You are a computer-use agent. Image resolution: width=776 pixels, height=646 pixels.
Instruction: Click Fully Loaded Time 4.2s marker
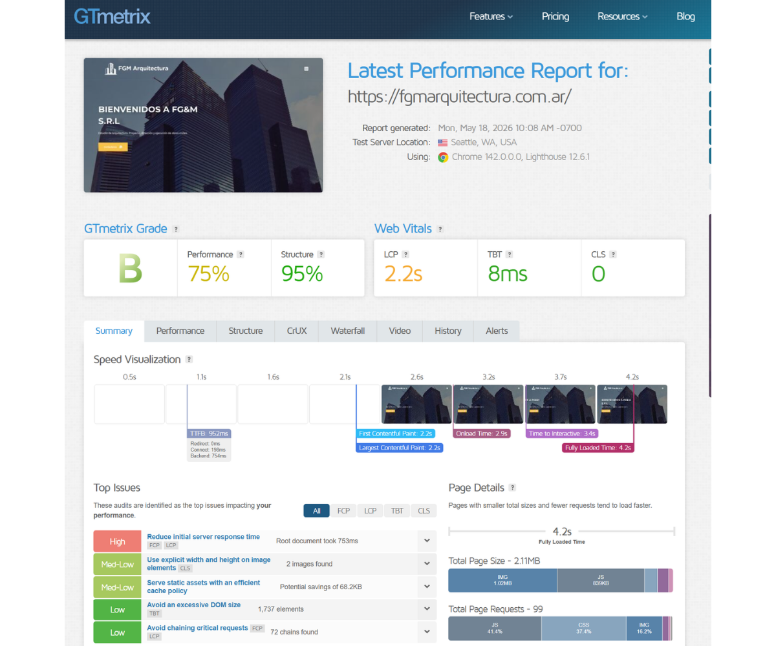click(598, 447)
